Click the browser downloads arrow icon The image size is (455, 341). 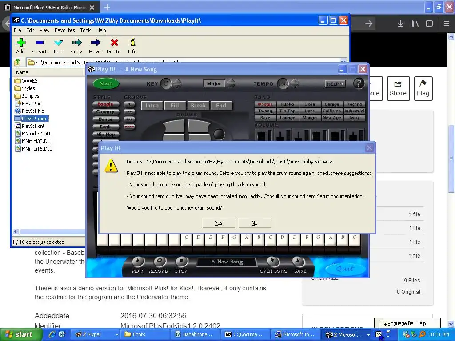(401, 24)
